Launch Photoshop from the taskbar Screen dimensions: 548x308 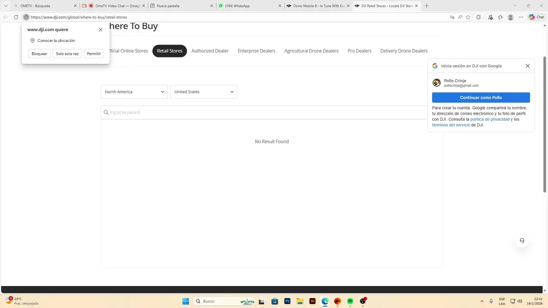287,301
